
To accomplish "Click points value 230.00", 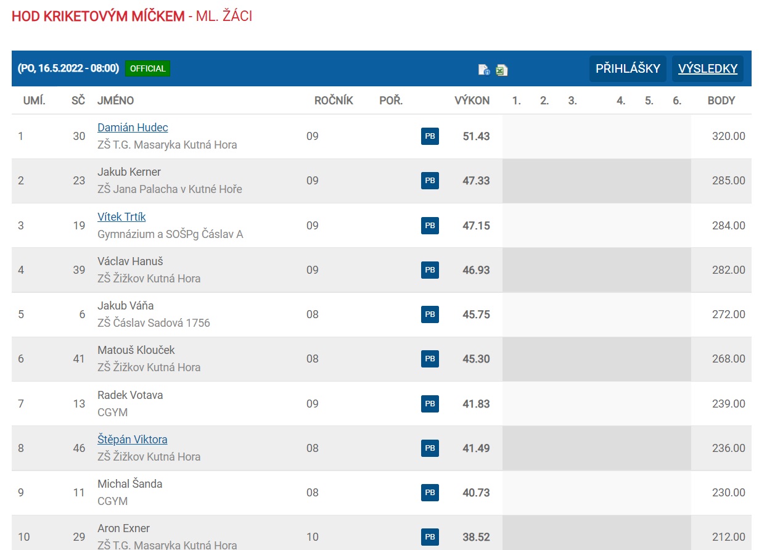I will point(729,493).
